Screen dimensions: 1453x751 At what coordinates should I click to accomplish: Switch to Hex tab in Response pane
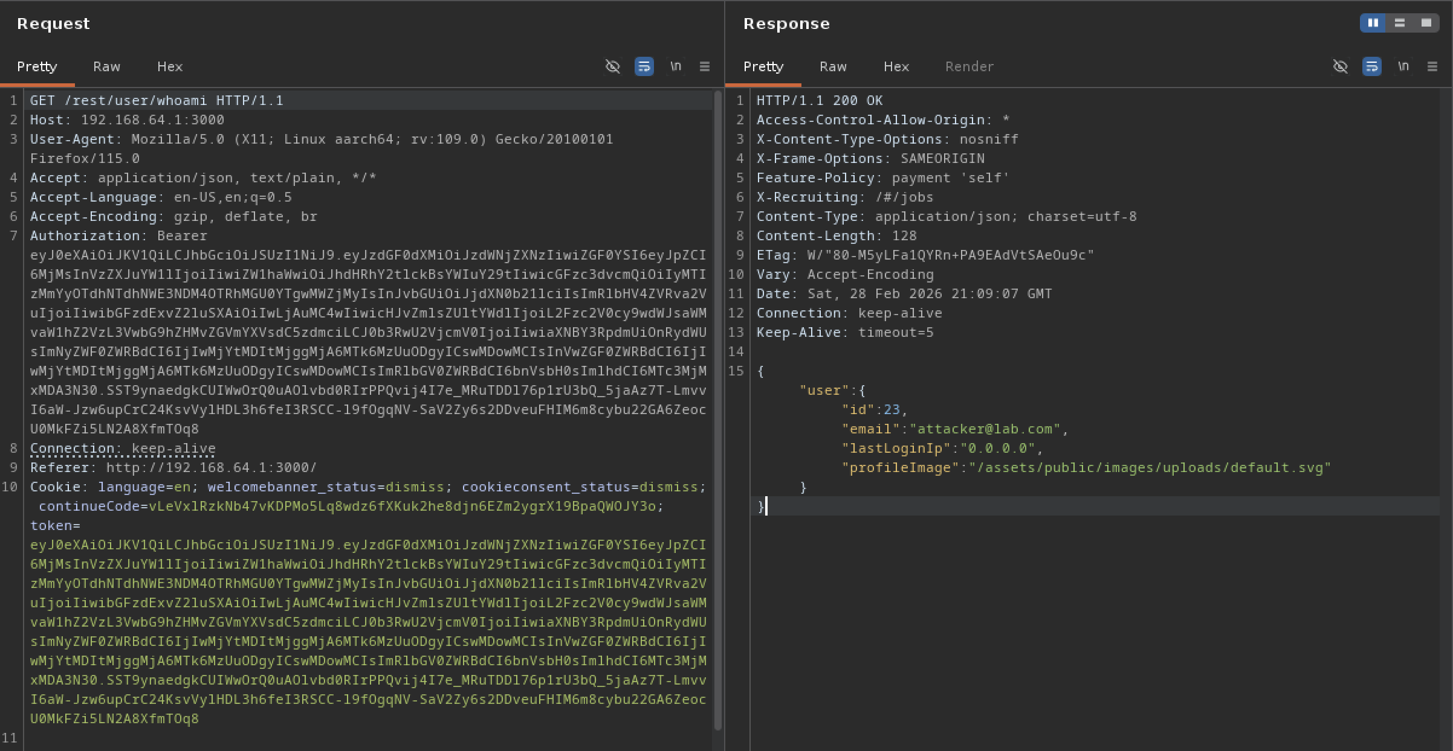point(896,66)
